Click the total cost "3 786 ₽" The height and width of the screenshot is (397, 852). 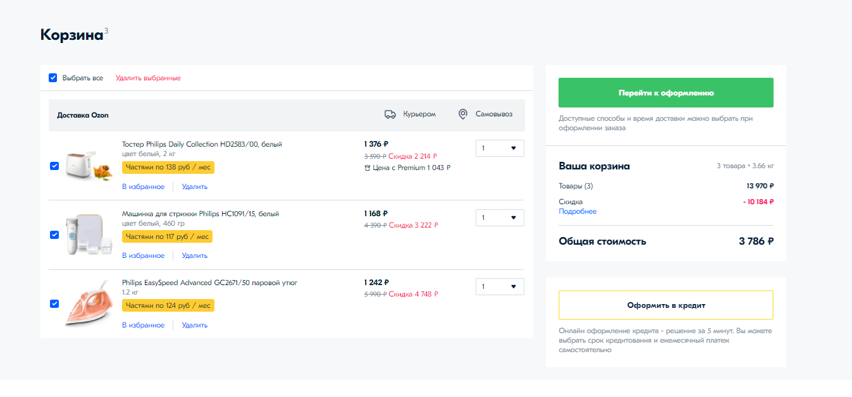[x=756, y=241]
